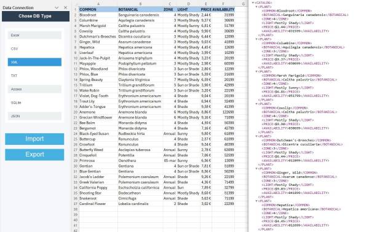
Task: Click the BOTANICAL header cell
Action: coord(140,9)
